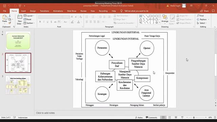Click the Numbering list icon
This screenshot has height=122, width=217.
click(x=93, y=17)
